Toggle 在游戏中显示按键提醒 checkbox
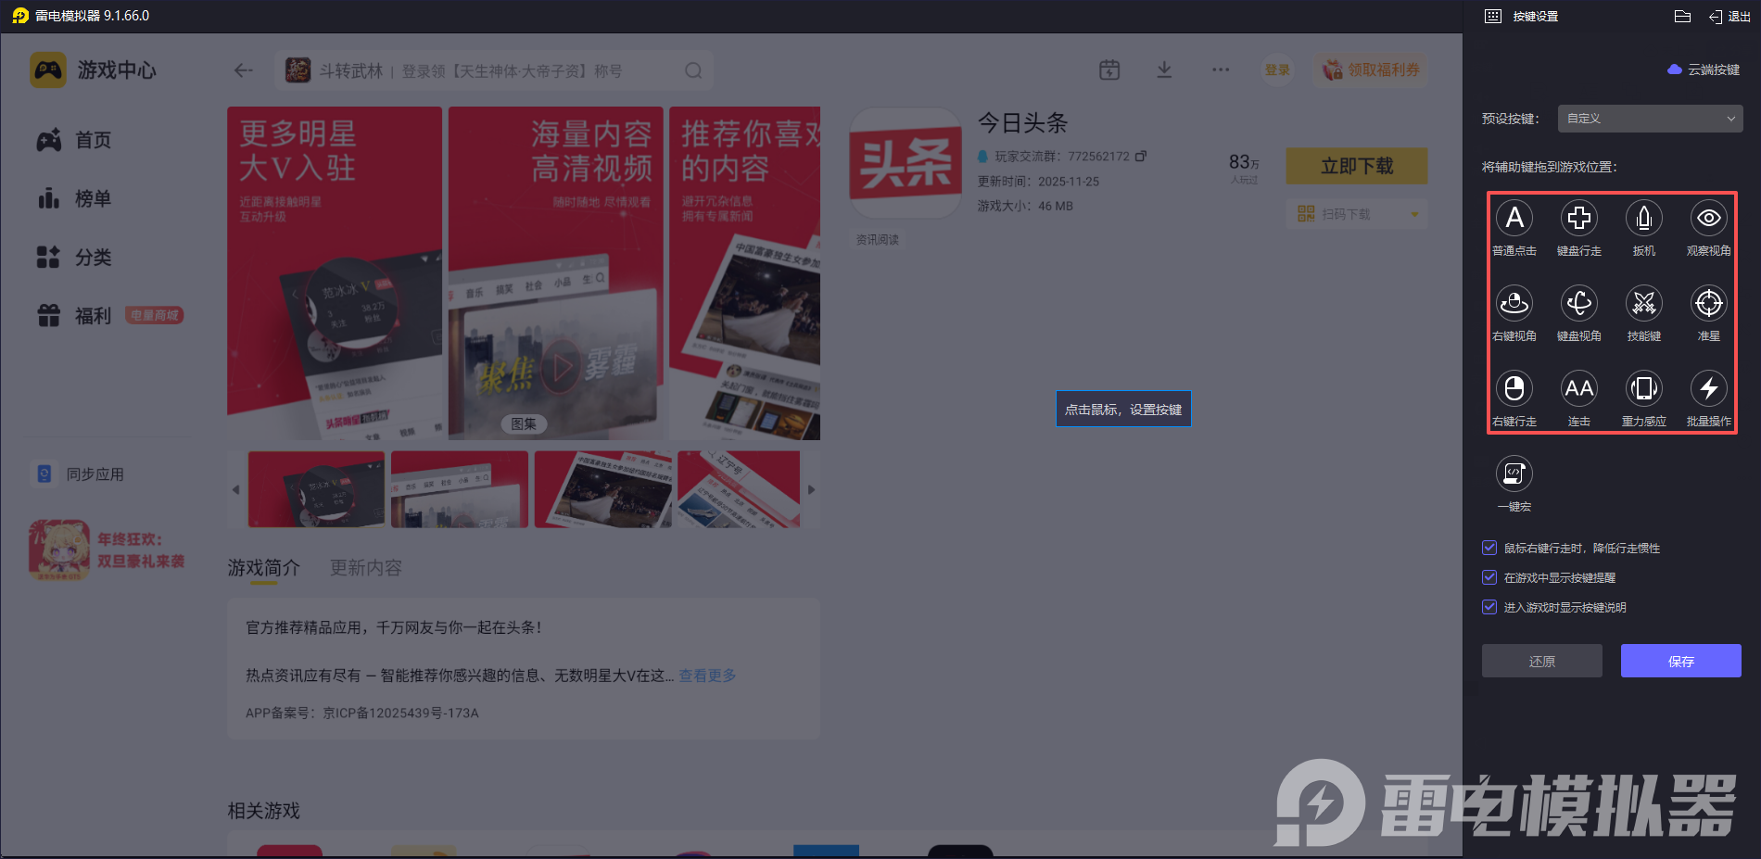 1489,577
